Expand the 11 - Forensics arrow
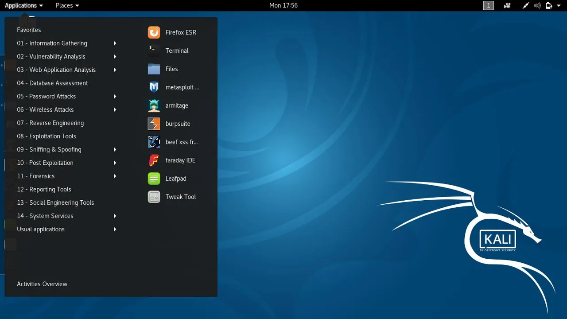The width and height of the screenshot is (567, 319). pos(115,176)
